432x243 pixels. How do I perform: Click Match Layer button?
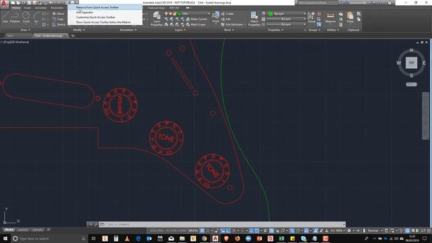pos(196,24)
